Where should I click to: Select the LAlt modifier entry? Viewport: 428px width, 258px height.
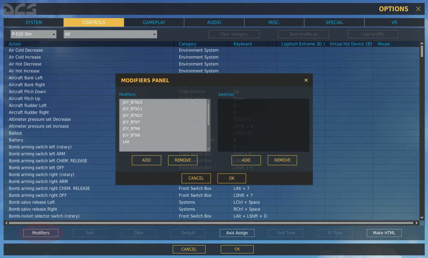tap(163, 141)
